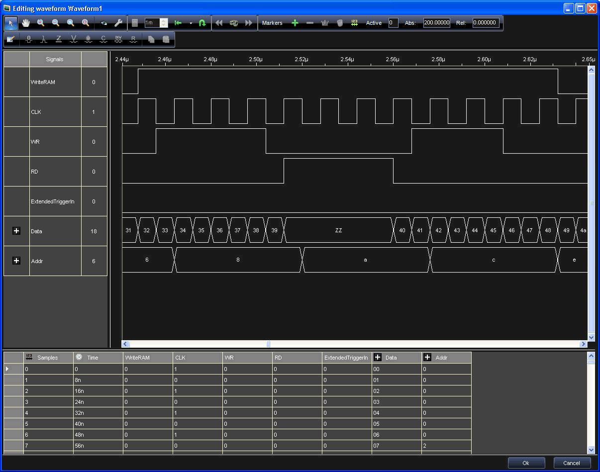Open settings with the wrench icon

pyautogui.click(x=118, y=23)
